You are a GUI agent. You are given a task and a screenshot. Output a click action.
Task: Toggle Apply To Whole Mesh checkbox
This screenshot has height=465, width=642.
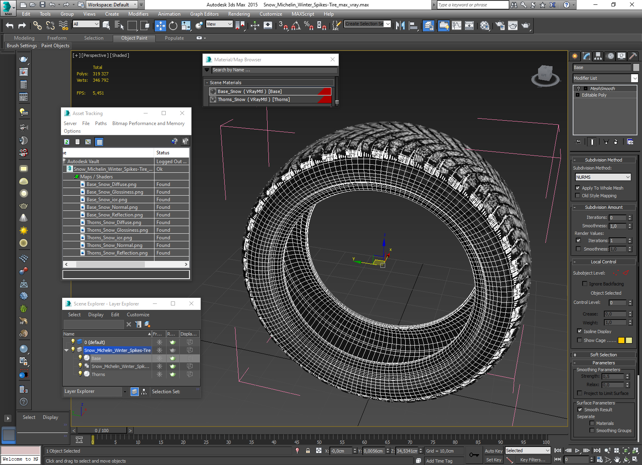[x=578, y=188]
